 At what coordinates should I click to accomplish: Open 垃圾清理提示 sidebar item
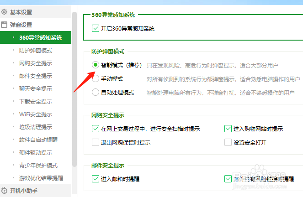tap(36, 127)
